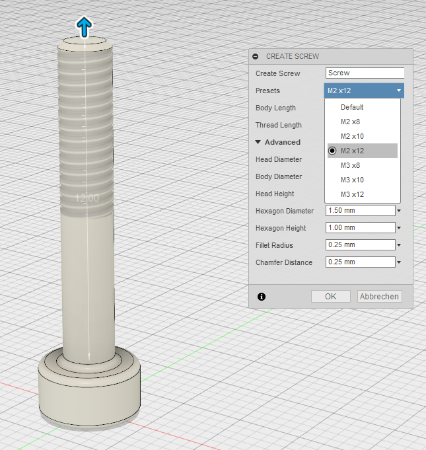Choose the M3 x12 preset
Screen dimensions: 426x450
click(363, 194)
